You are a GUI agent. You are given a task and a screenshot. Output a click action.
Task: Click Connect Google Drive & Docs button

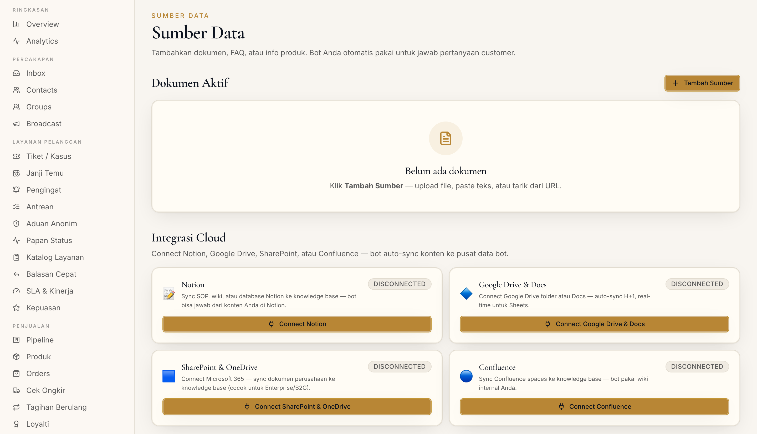click(594, 324)
